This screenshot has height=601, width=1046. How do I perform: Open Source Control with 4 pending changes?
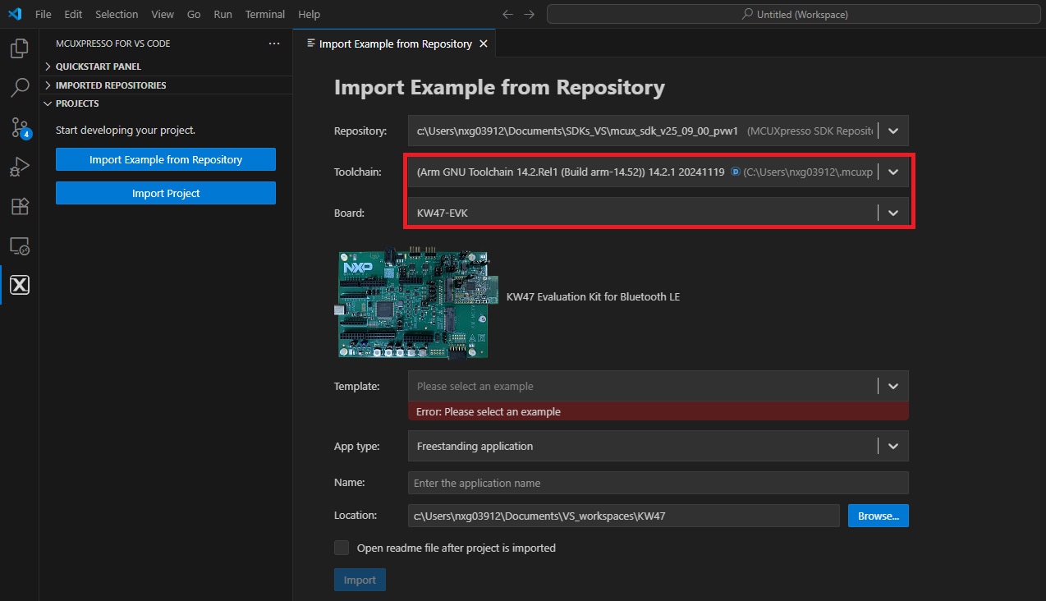[18, 127]
